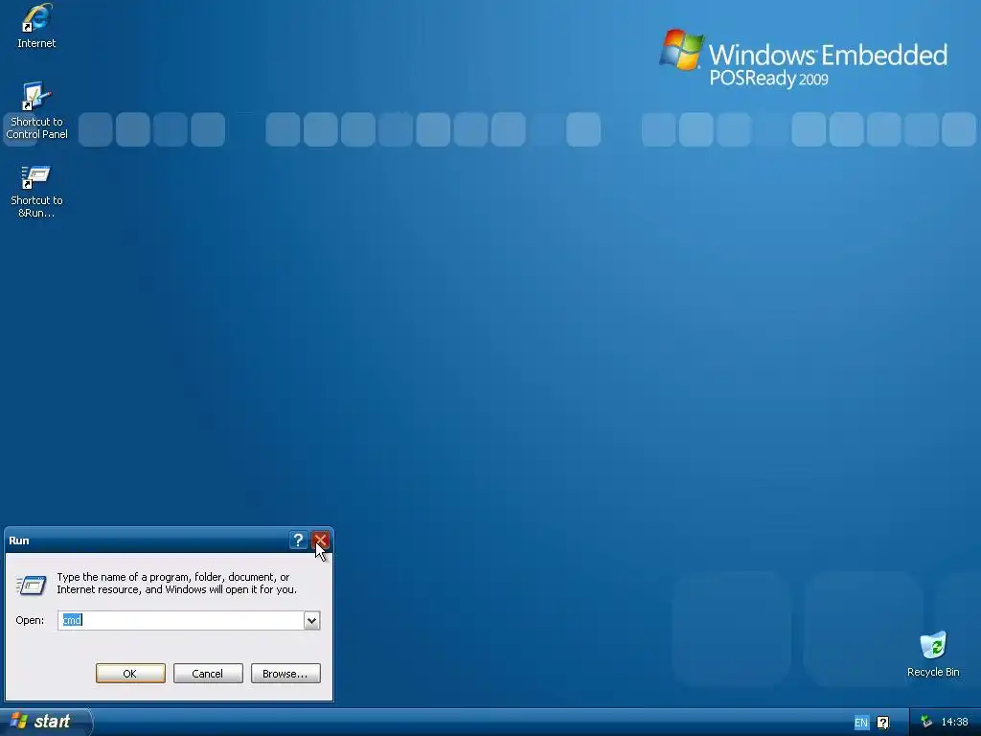981x736 pixels.
Task: Click Cancel in the Run dialog
Action: click(x=208, y=674)
